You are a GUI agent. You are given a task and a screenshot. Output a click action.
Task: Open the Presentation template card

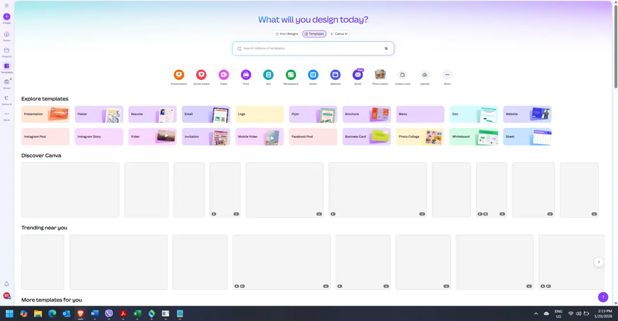[x=45, y=114]
